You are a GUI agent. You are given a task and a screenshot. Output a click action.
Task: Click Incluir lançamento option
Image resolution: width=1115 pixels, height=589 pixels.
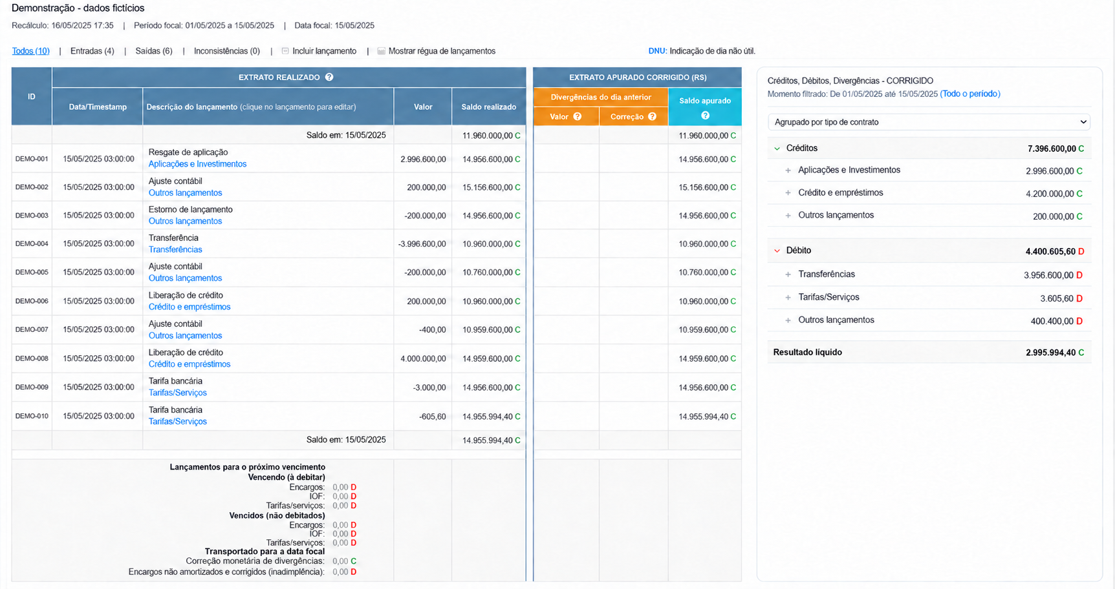pyautogui.click(x=324, y=51)
